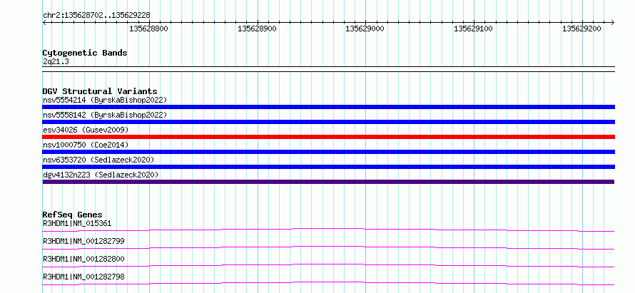Viewport: 635px width, 293px height.
Task: Click the 135629200 ruler coordinate
Action: pos(581,29)
